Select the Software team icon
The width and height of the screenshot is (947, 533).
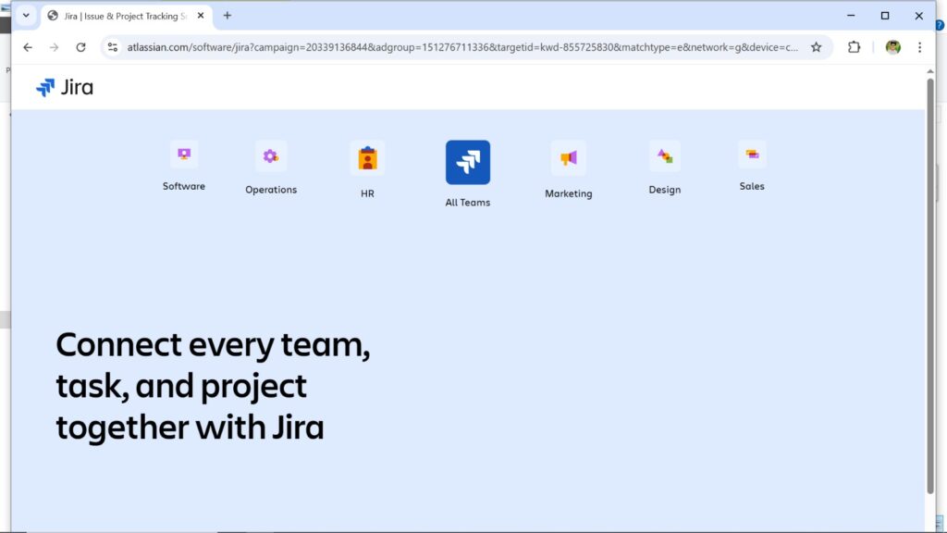click(184, 155)
